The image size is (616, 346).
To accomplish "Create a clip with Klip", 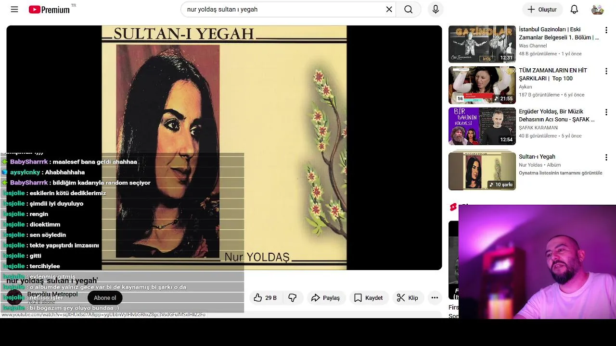I will point(407,298).
